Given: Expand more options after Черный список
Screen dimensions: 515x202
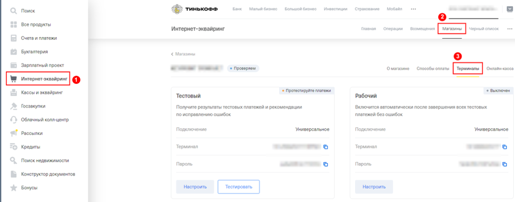Looking at the screenshot, I should click(510, 29).
